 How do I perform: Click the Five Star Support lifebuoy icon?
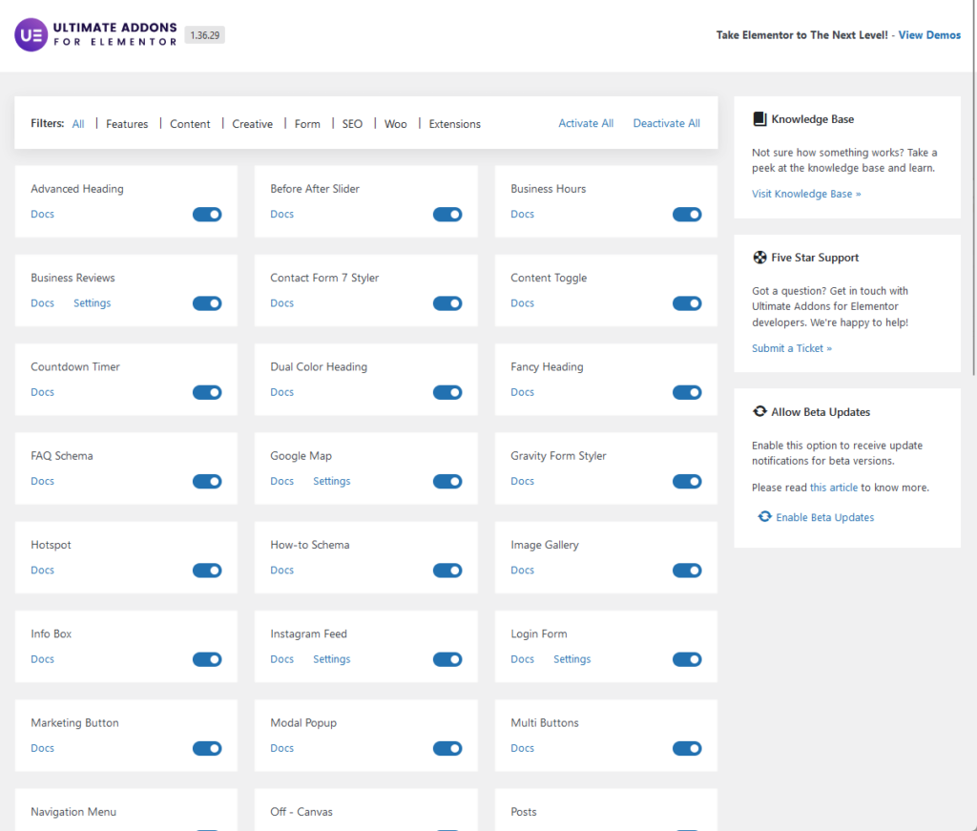pos(759,258)
